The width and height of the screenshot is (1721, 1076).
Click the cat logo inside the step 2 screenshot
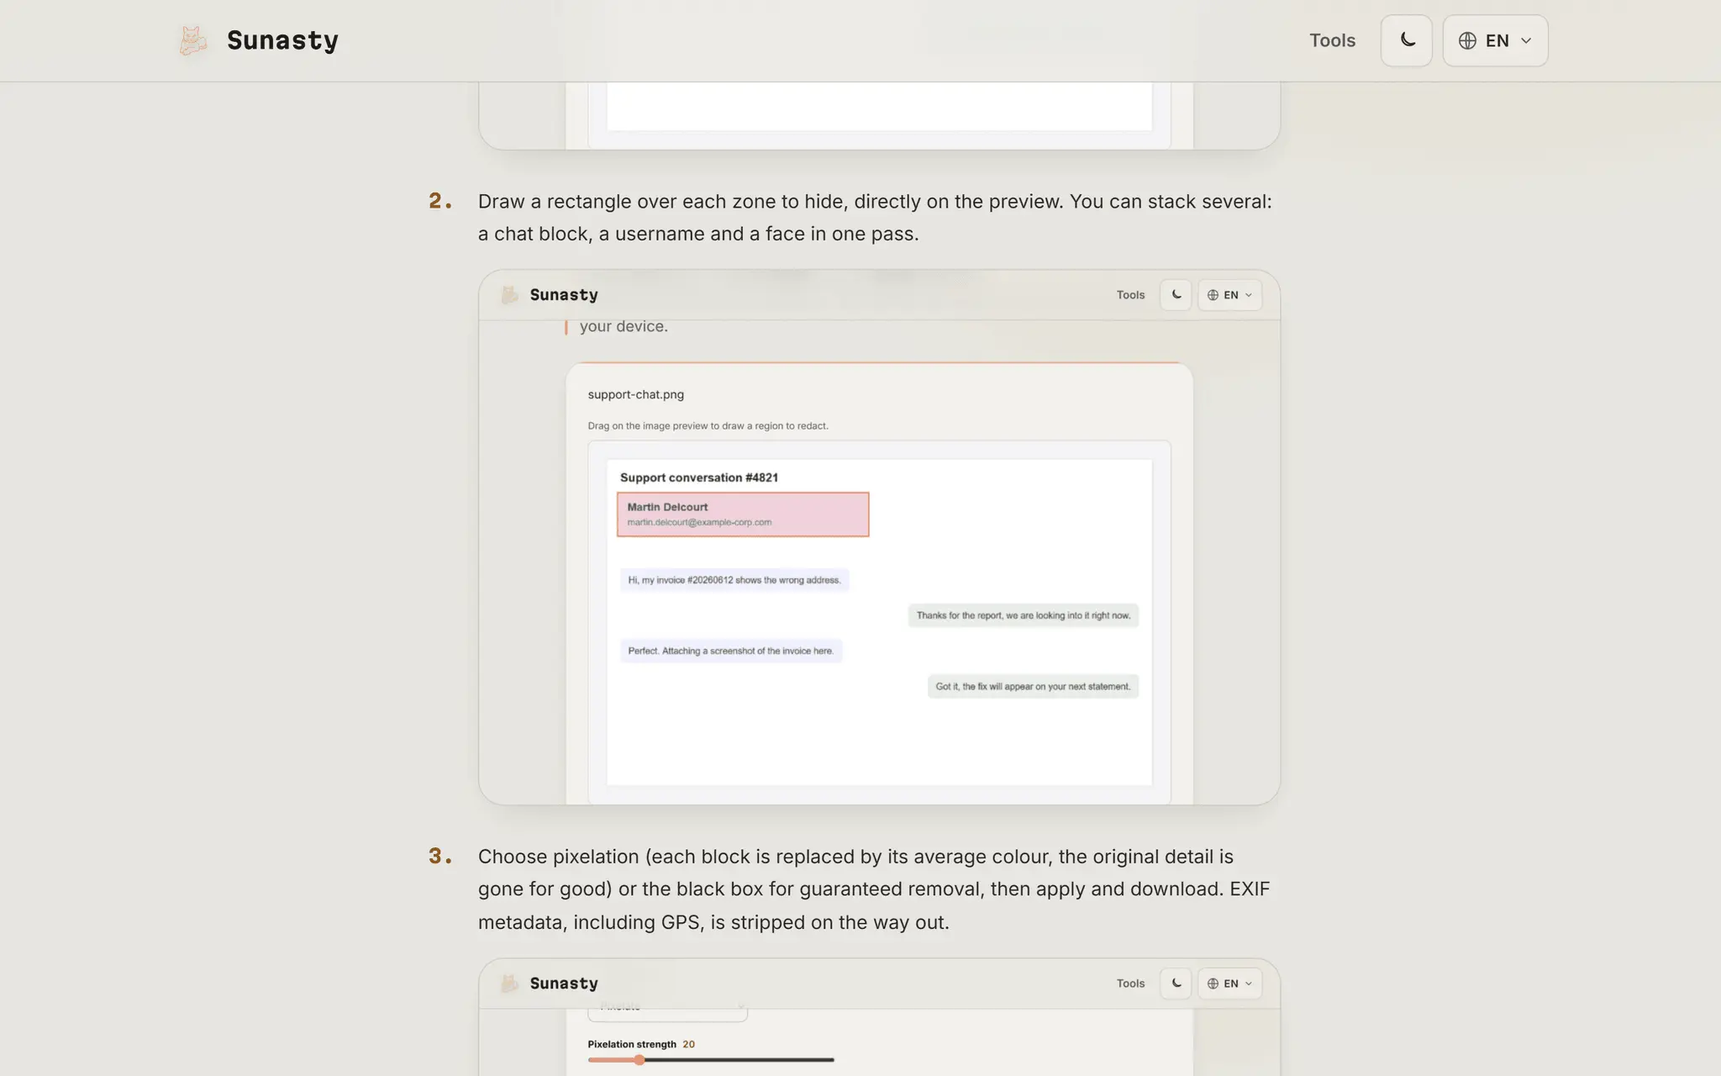tap(509, 295)
